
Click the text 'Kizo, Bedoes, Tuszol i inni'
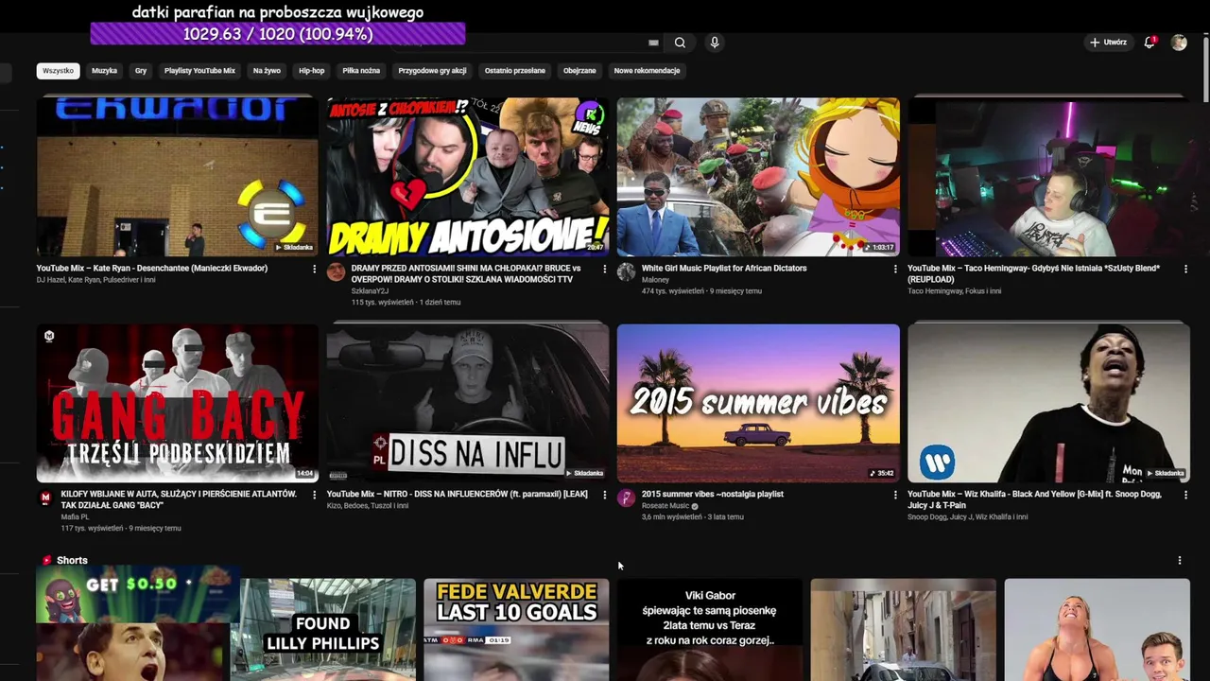click(368, 506)
